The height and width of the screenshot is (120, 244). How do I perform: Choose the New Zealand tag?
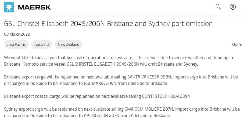[x=69, y=44]
